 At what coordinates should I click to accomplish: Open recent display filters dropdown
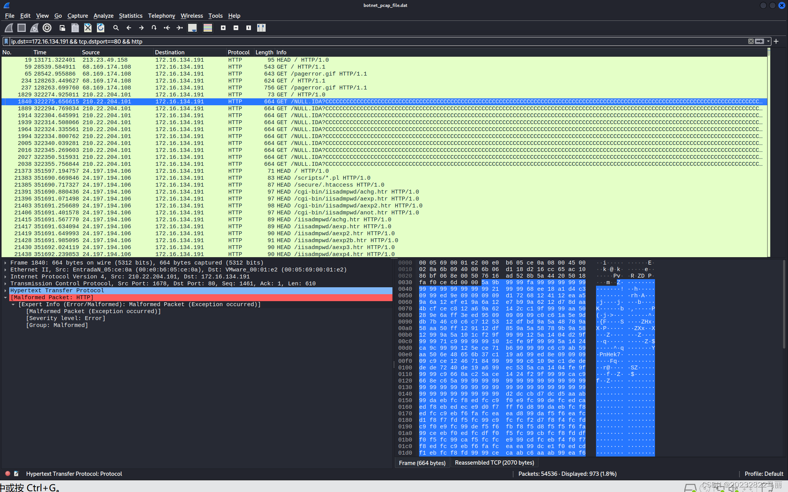tap(768, 41)
